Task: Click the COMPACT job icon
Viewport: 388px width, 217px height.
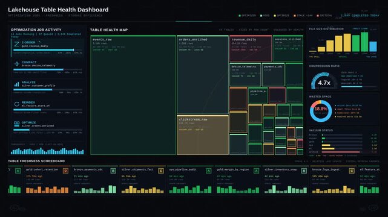Action: [x=16, y=64]
